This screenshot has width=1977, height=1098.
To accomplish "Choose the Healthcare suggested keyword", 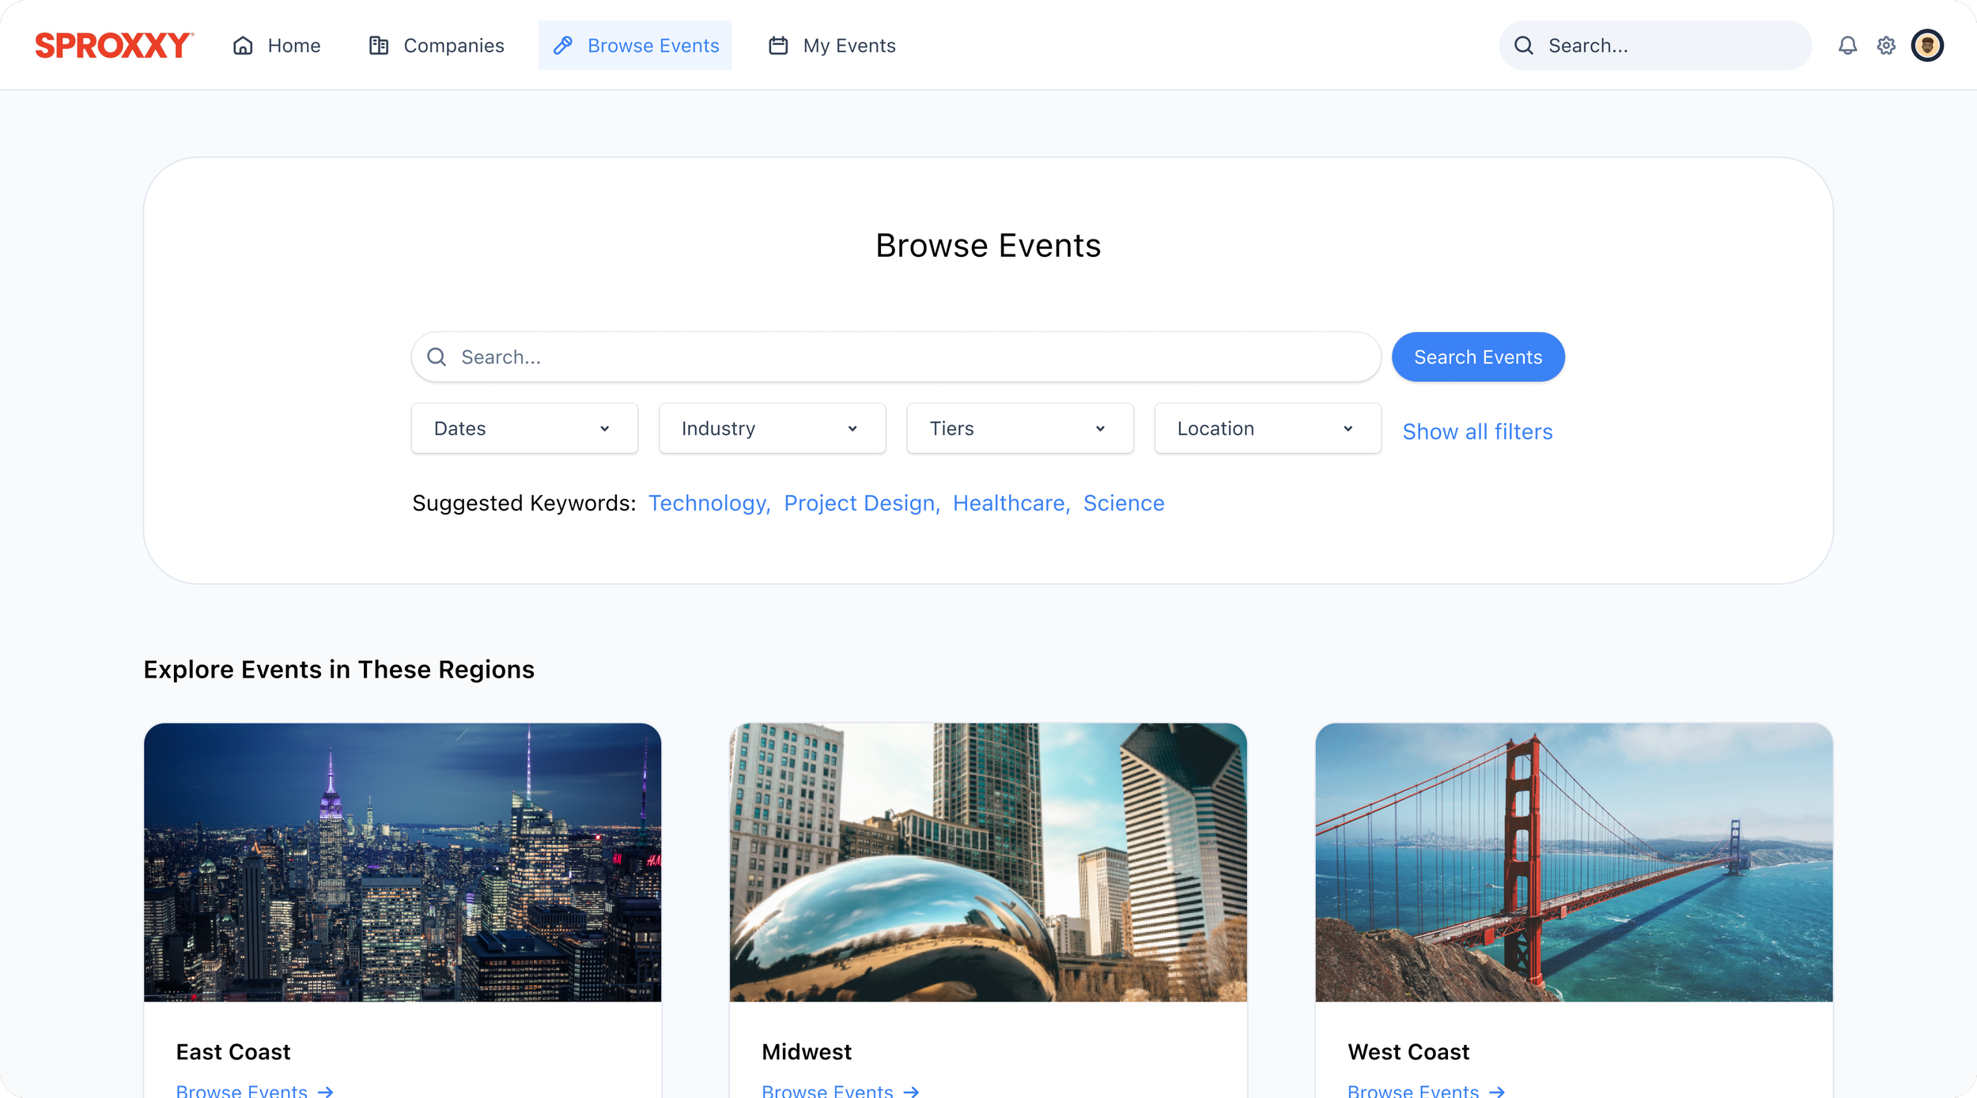I will pyautogui.click(x=1009, y=503).
